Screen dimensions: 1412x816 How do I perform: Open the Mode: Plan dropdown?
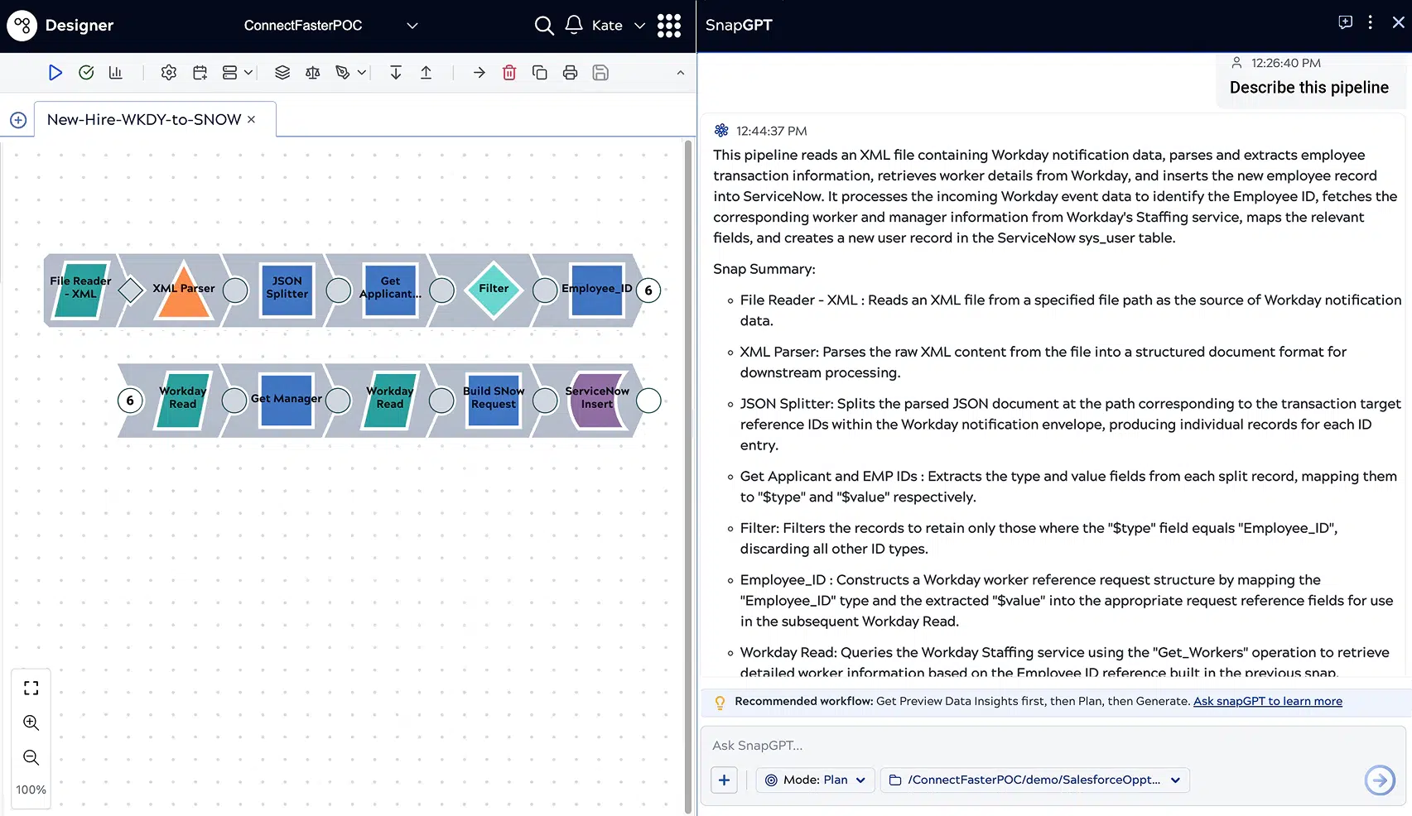(815, 780)
